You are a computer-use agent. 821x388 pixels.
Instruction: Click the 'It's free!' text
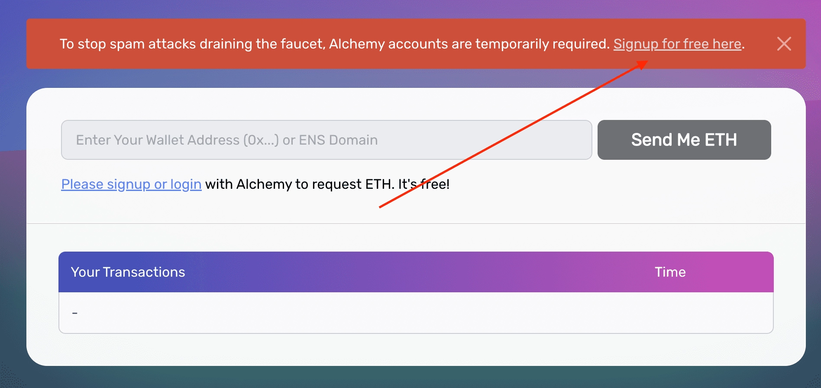coord(423,184)
